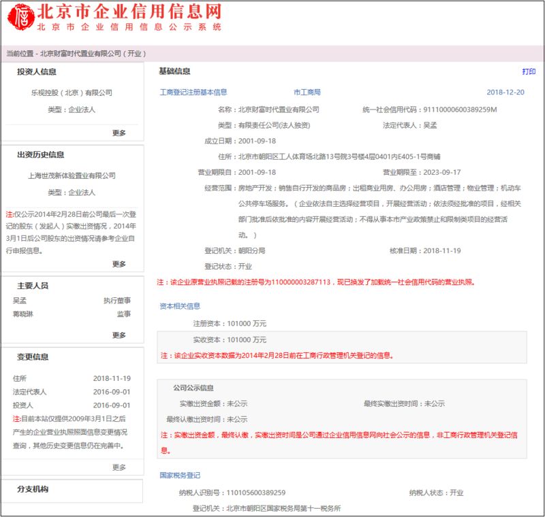Click 更多 under 投资人信息

click(119, 133)
